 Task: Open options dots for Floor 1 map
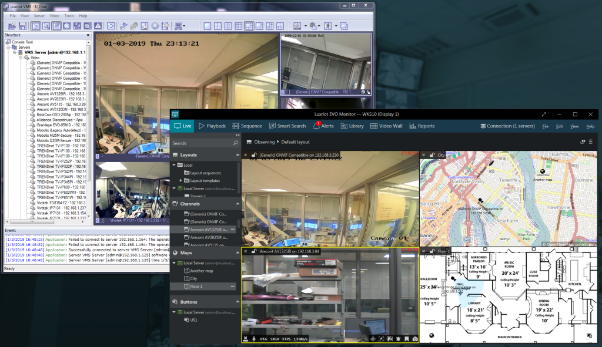pyautogui.click(x=233, y=286)
